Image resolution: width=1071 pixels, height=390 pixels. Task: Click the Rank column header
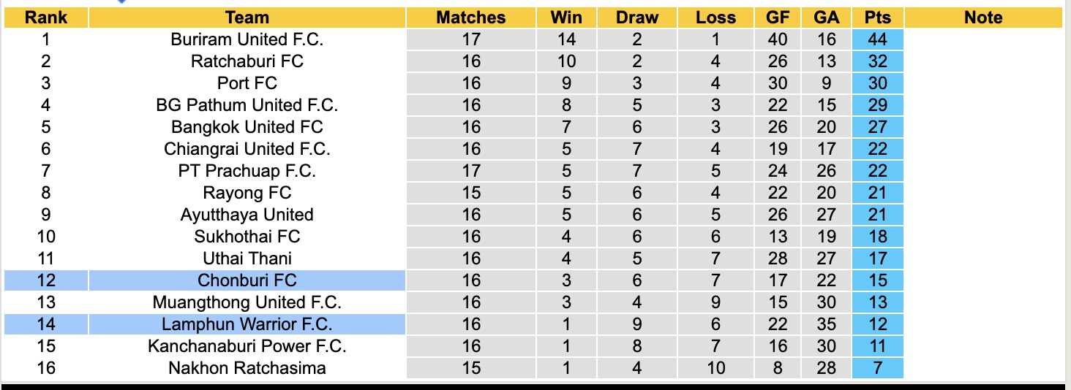45,18
